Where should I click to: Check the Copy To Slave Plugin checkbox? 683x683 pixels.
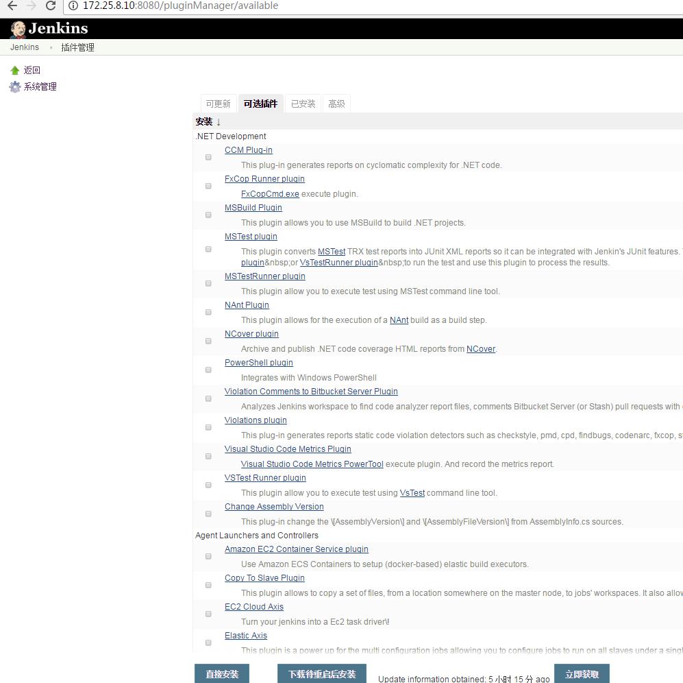pyautogui.click(x=208, y=586)
